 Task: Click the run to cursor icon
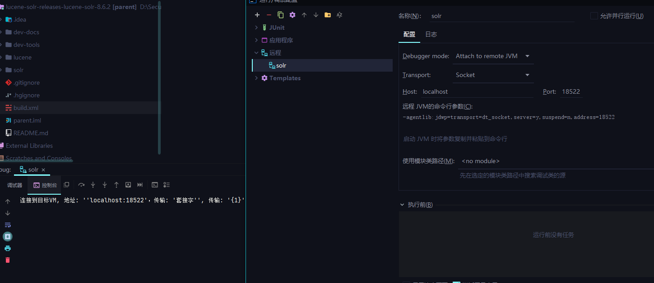(140, 185)
